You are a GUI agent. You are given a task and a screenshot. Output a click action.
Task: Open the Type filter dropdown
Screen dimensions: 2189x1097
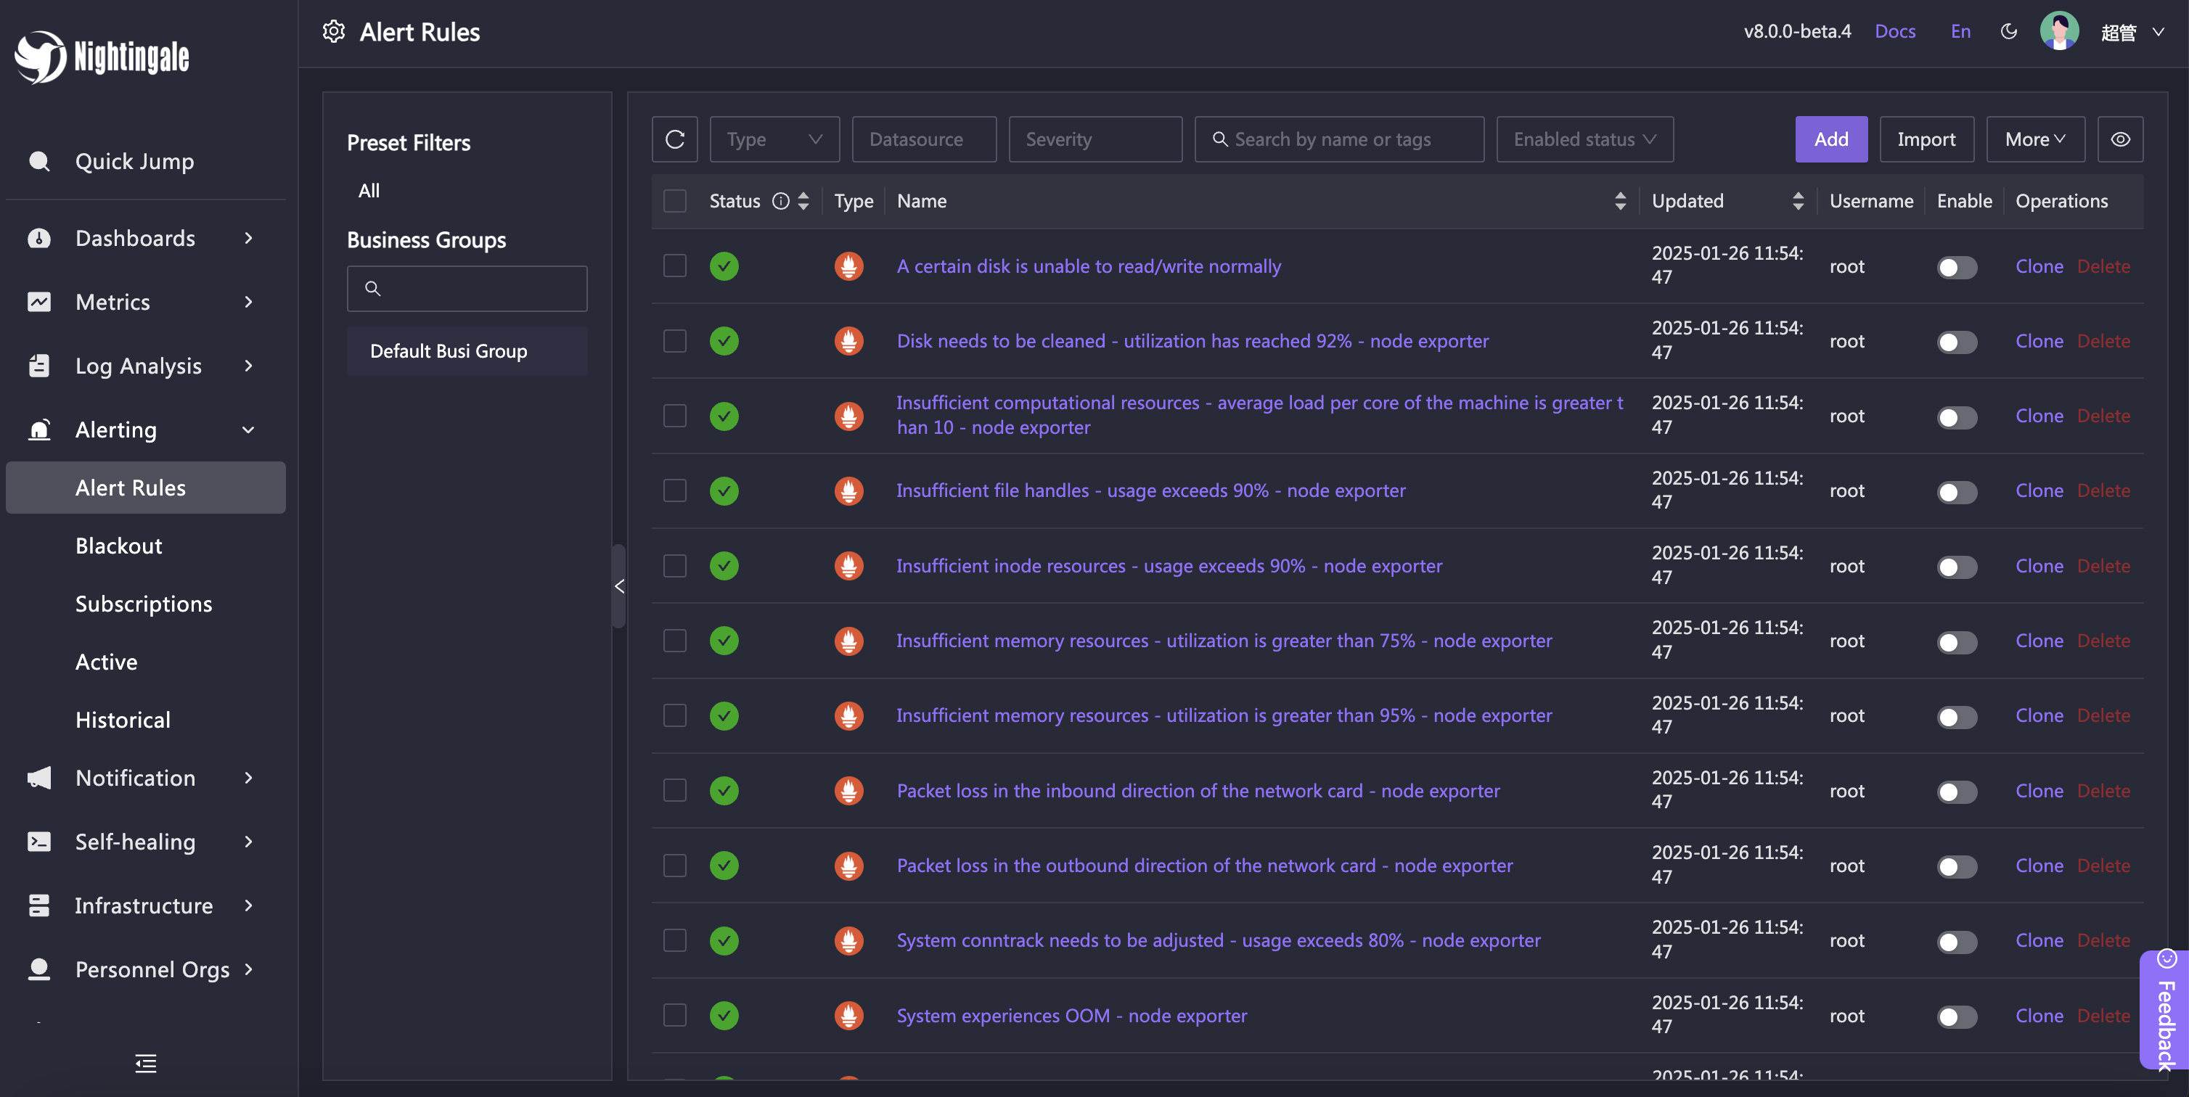point(774,139)
